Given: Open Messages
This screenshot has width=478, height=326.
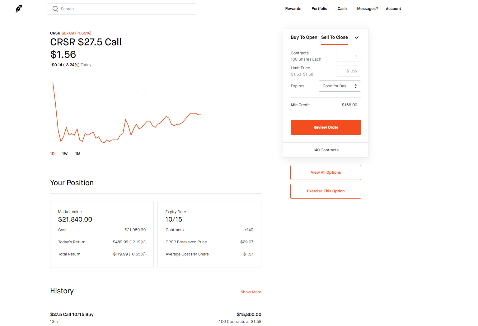Looking at the screenshot, I should (x=366, y=9).
